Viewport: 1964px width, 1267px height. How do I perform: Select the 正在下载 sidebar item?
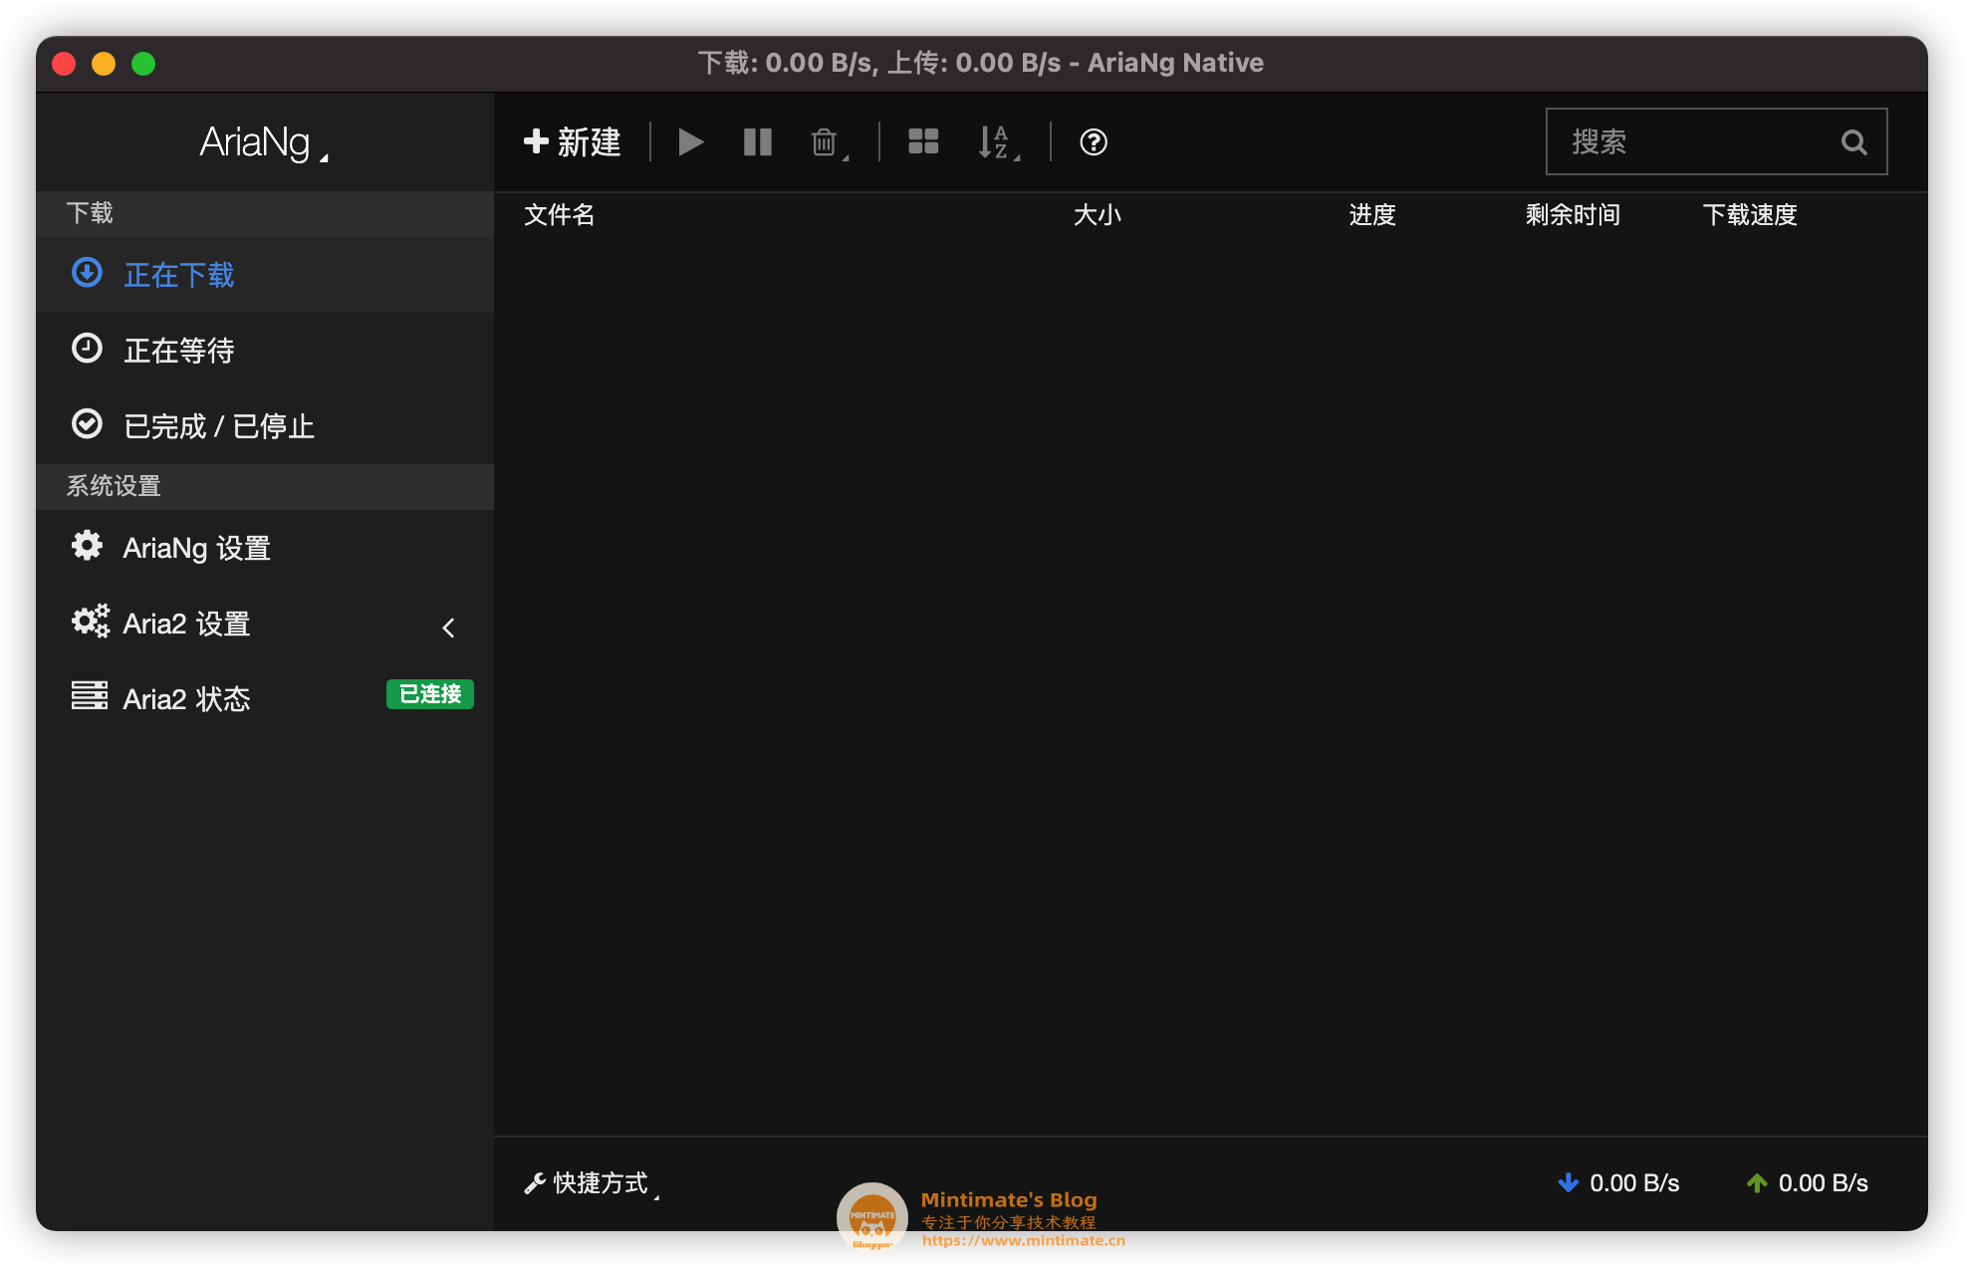pyautogui.click(x=178, y=275)
